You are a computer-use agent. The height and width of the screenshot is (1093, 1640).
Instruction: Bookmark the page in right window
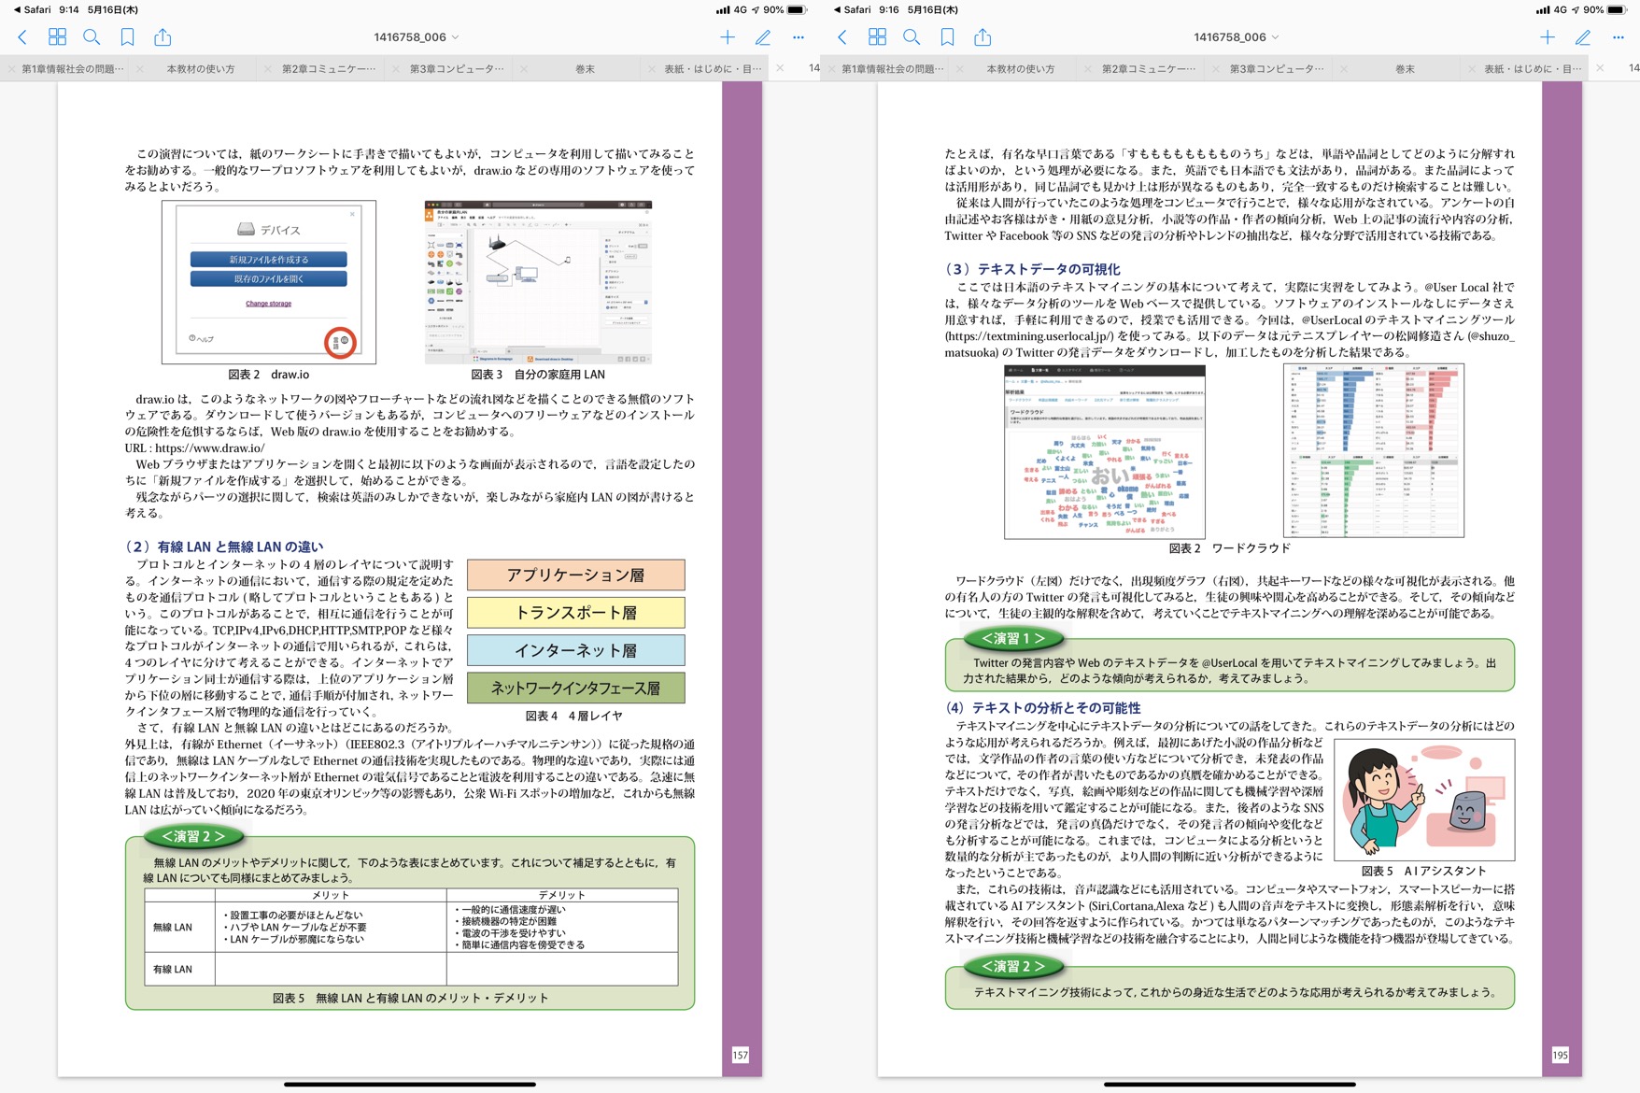947,37
